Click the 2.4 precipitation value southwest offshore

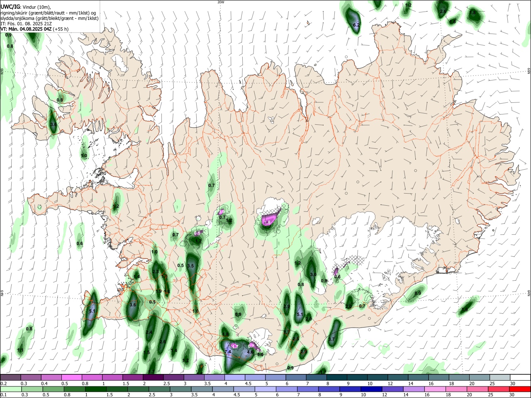tap(149, 332)
